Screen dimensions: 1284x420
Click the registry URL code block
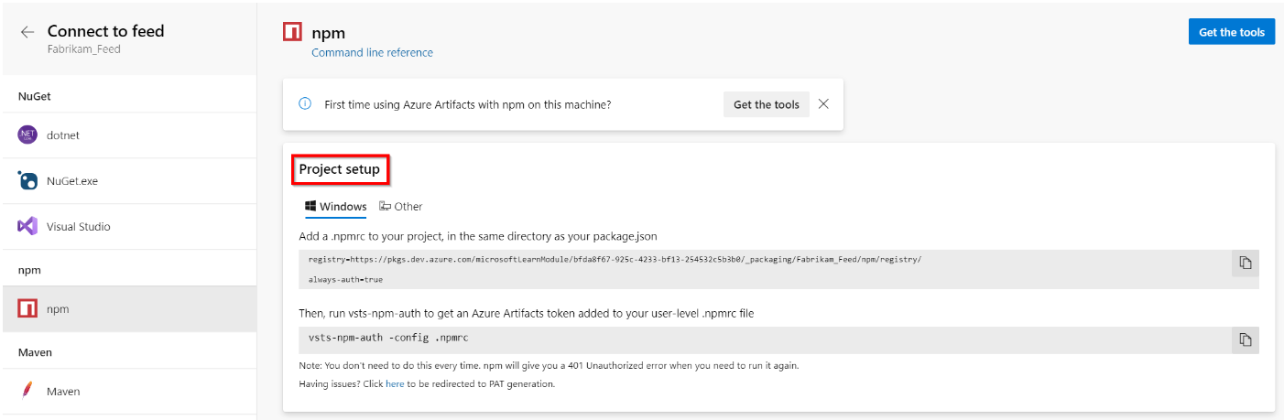[614, 260]
